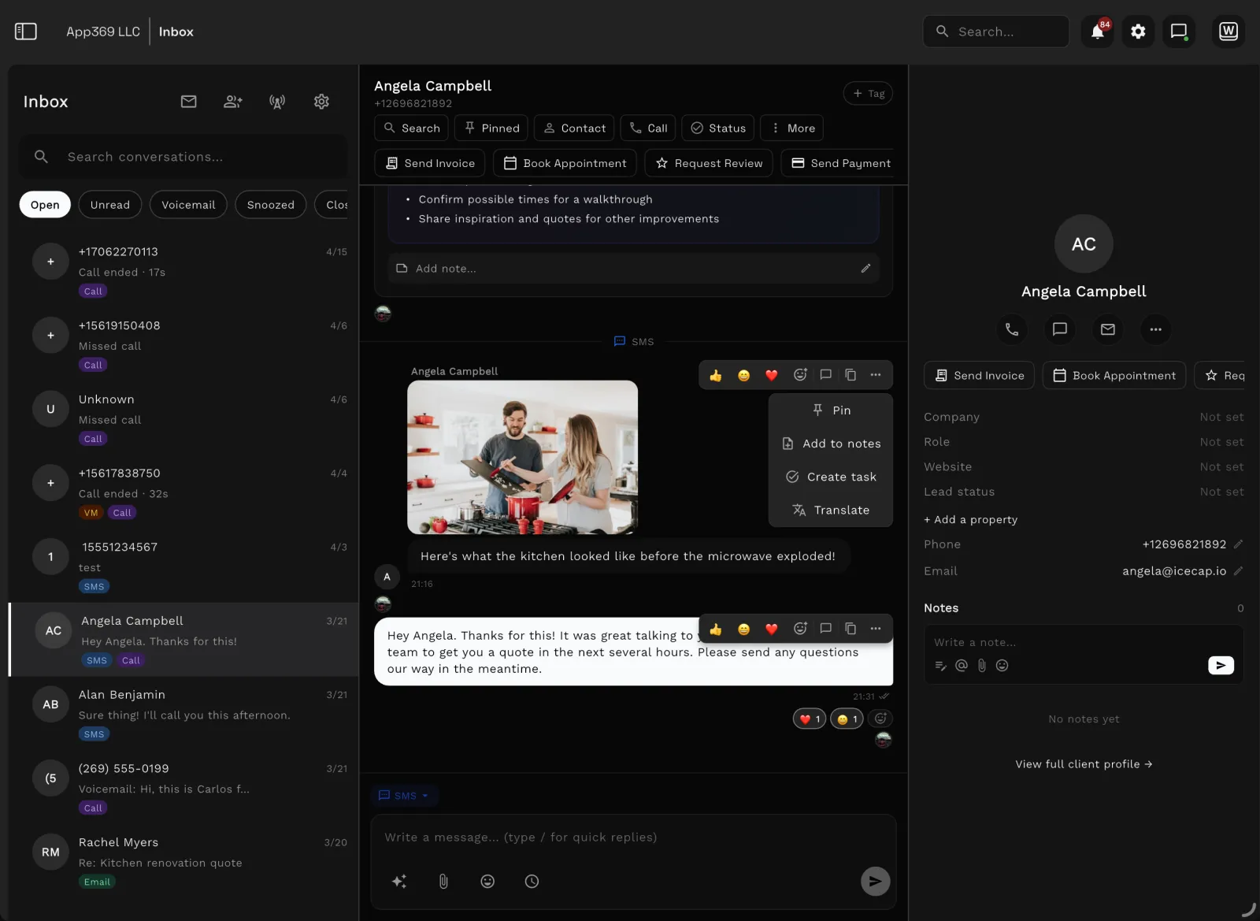Toggle the heart 1 reaction pill

click(x=810, y=719)
